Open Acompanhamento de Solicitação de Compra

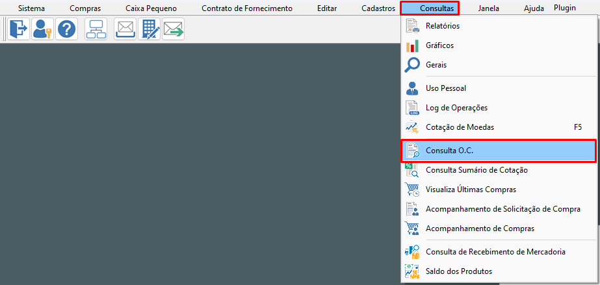tap(500, 209)
